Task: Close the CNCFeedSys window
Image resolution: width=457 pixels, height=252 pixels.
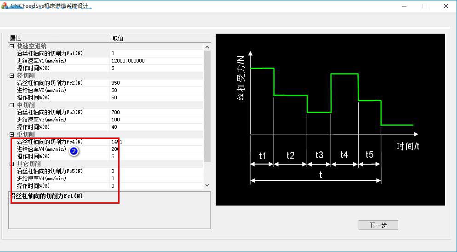Action: pos(446,6)
